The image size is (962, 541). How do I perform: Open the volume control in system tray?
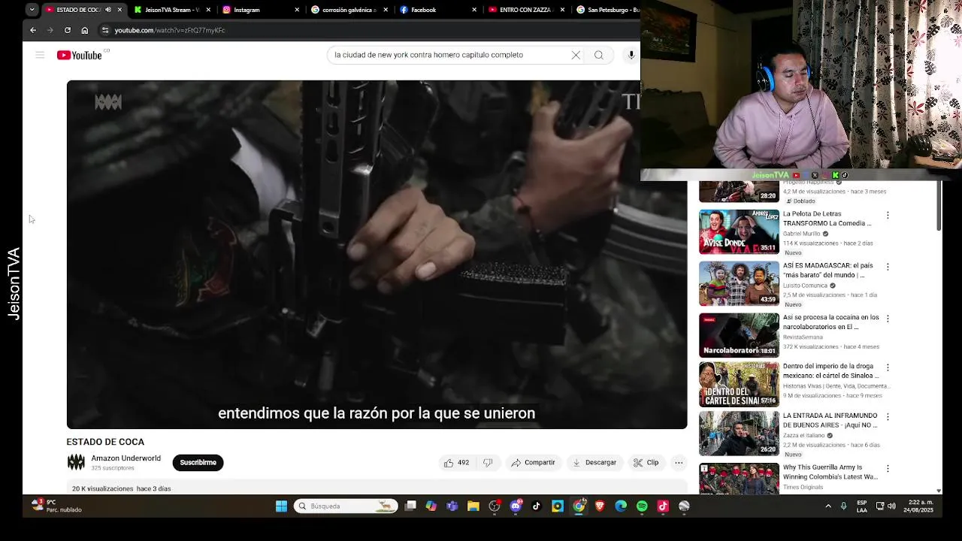[x=891, y=506]
